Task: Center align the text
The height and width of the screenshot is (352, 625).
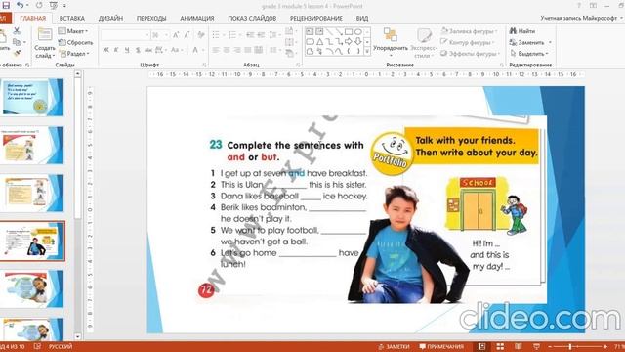Action: [227, 50]
